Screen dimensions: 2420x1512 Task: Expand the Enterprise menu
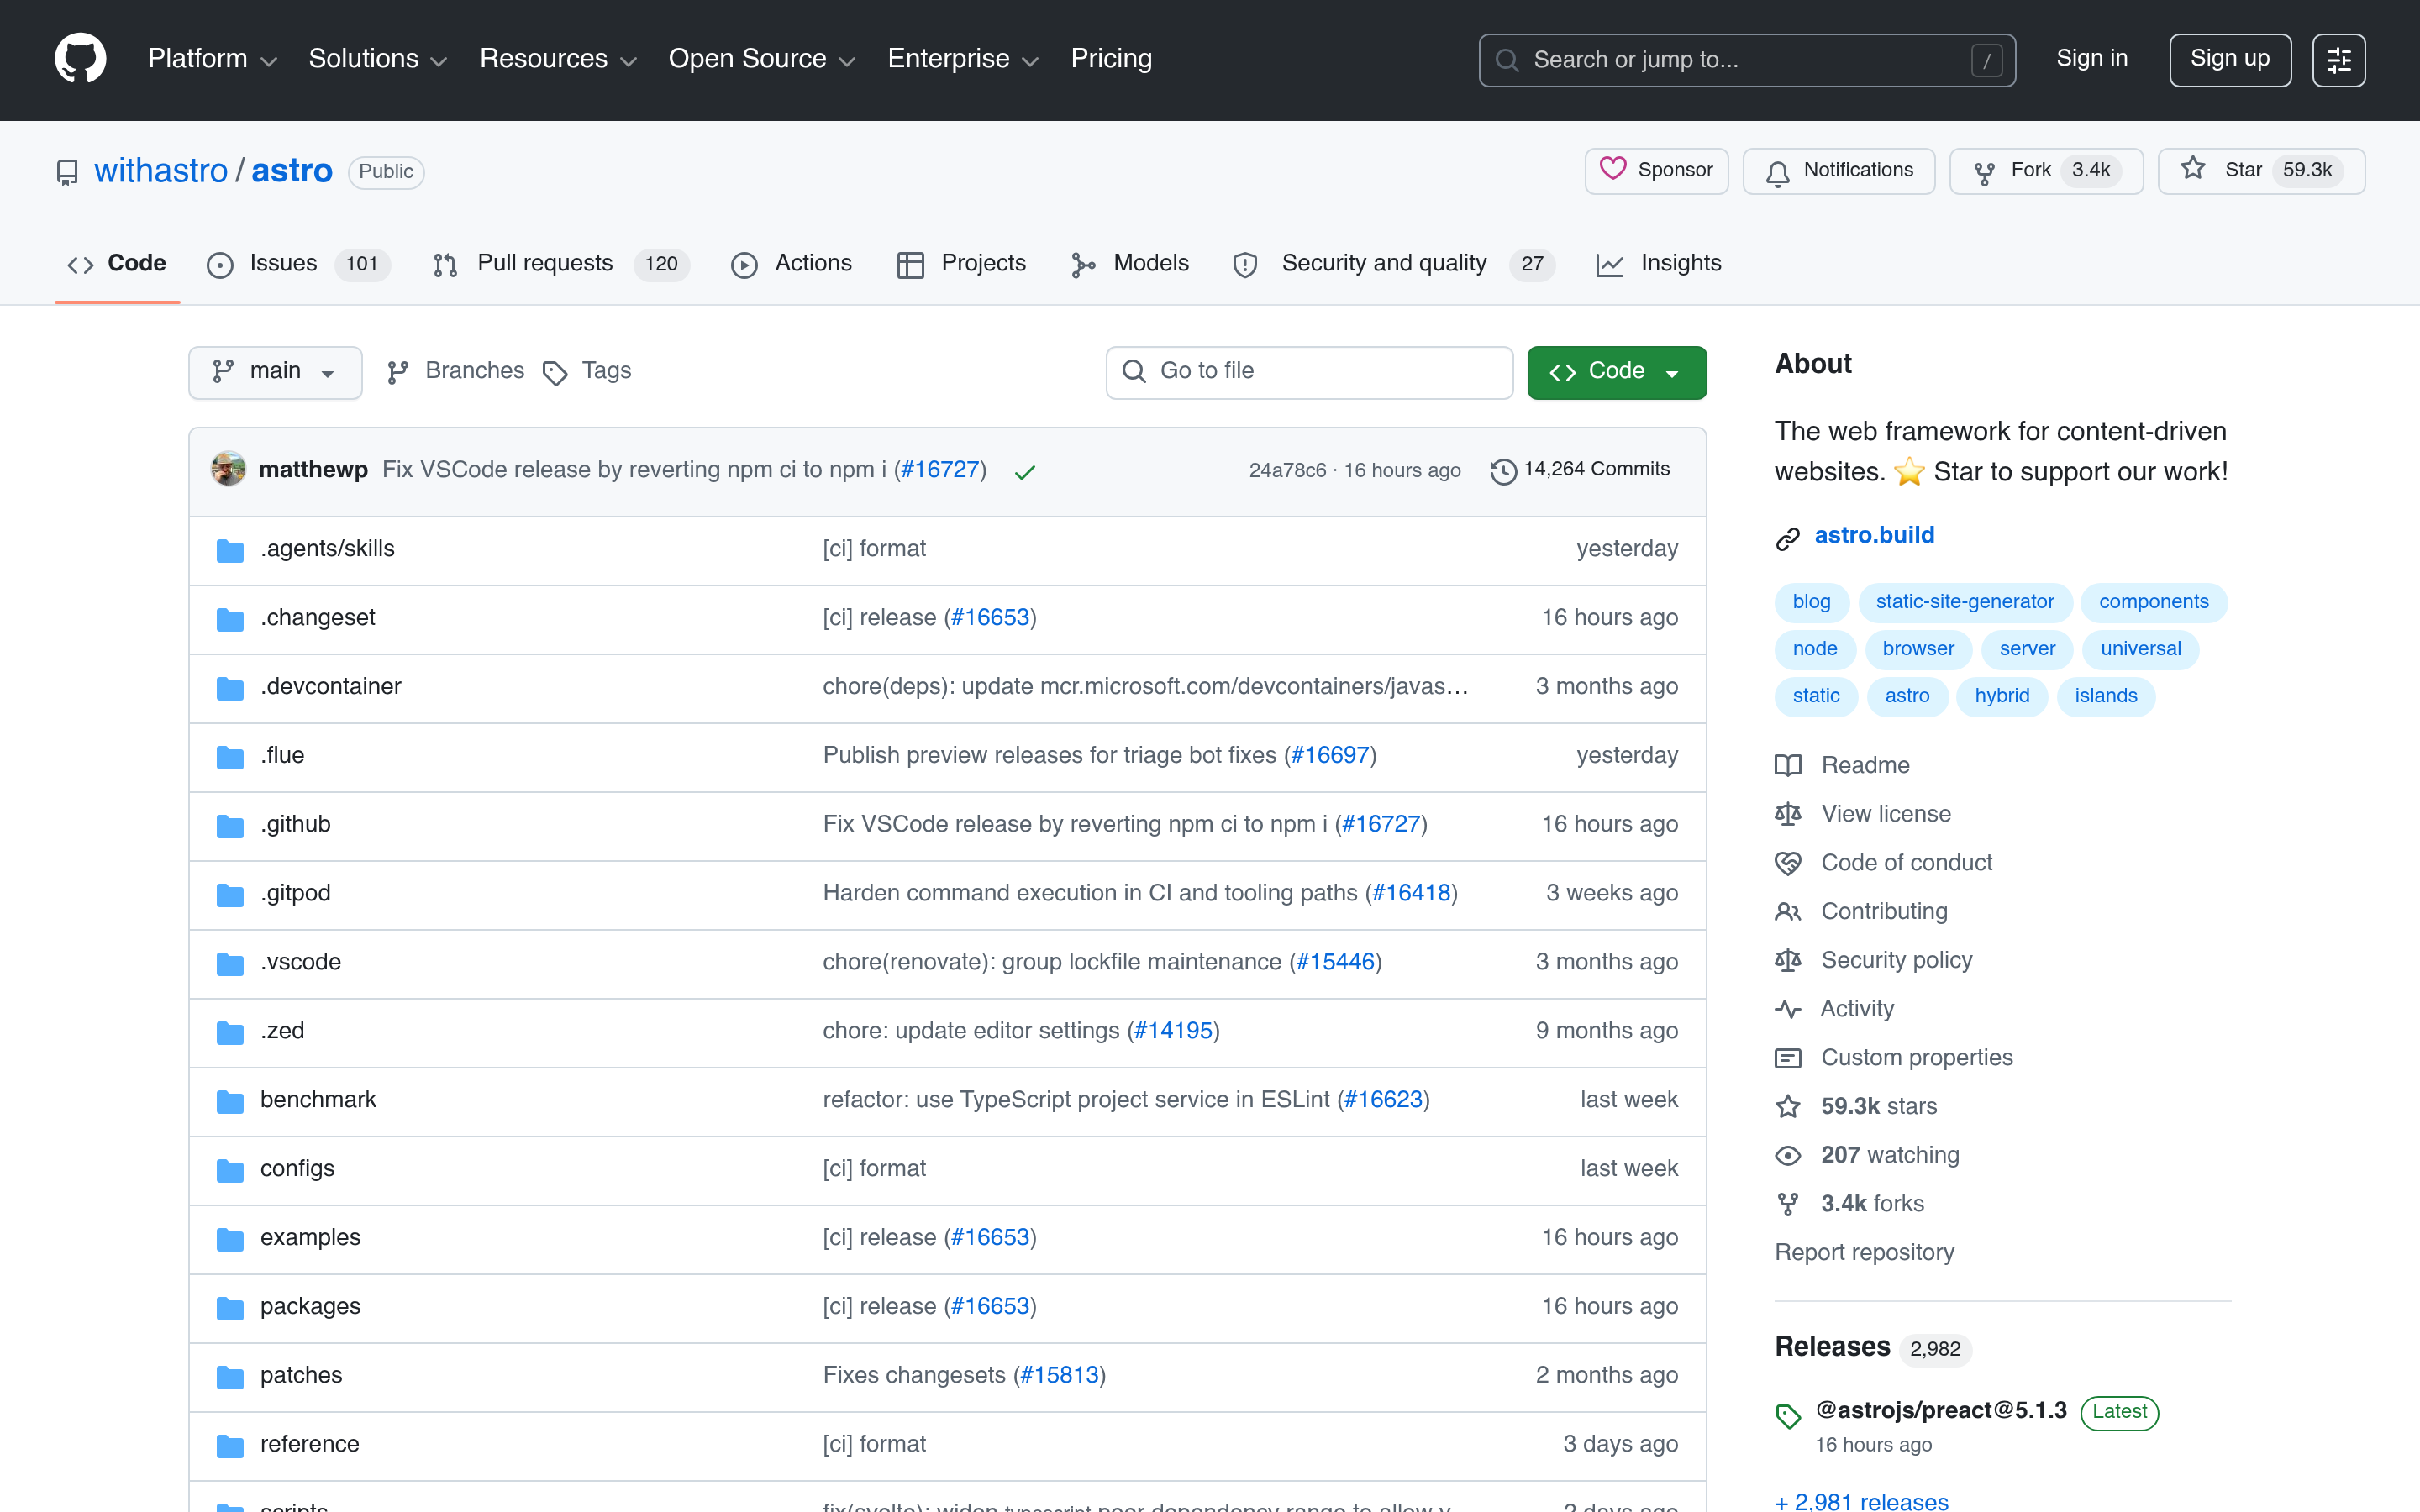coord(963,59)
